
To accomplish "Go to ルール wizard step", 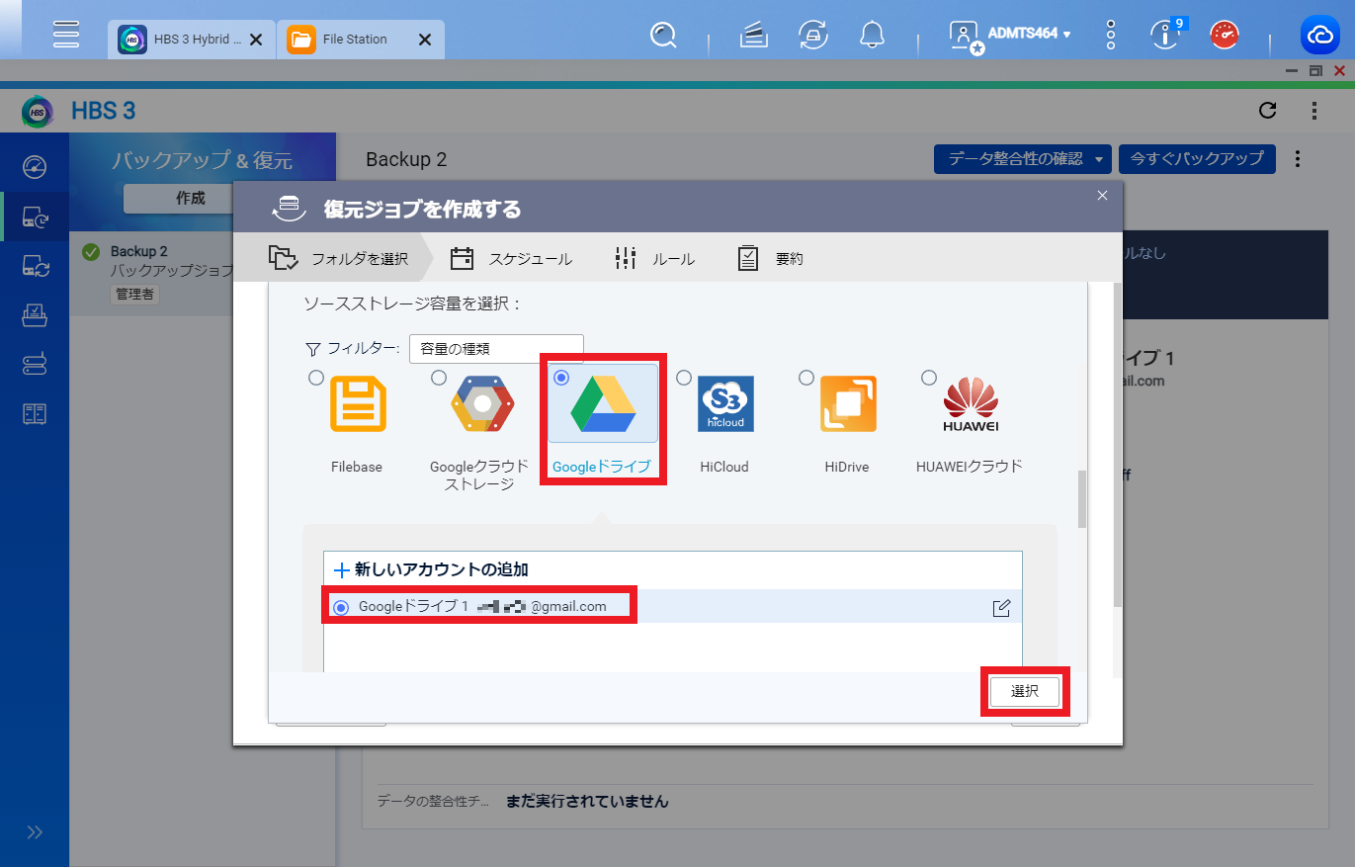I will point(654,259).
